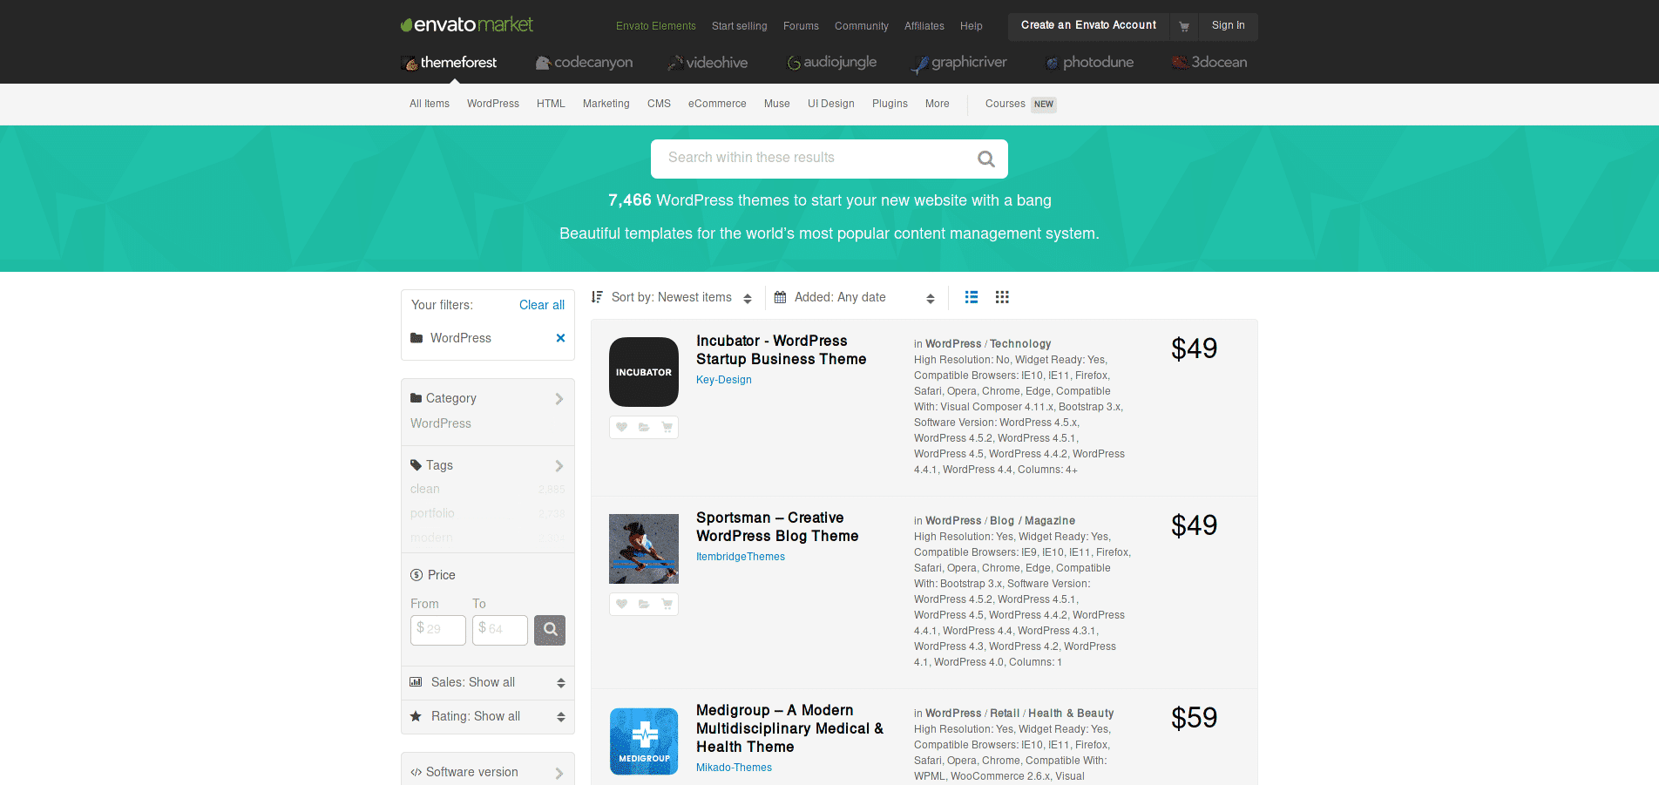
Task: Open Sportsman theme thumbnail
Action: point(644,549)
